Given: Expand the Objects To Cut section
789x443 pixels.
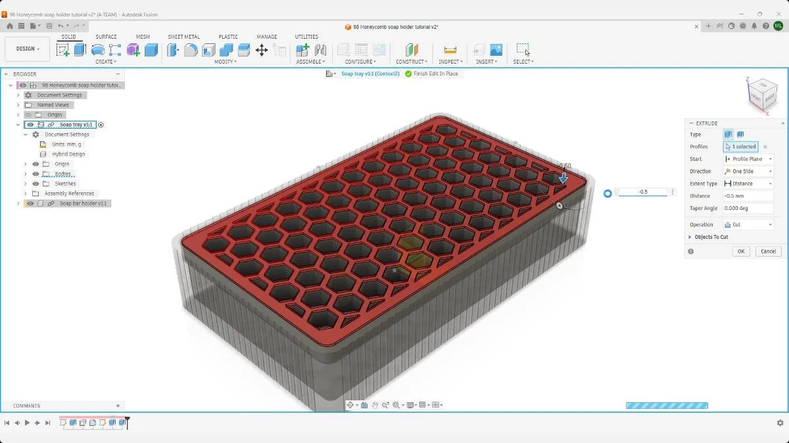Looking at the screenshot, I should click(690, 237).
